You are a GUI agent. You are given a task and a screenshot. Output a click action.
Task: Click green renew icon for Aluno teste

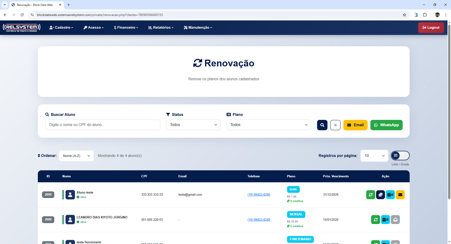370,195
